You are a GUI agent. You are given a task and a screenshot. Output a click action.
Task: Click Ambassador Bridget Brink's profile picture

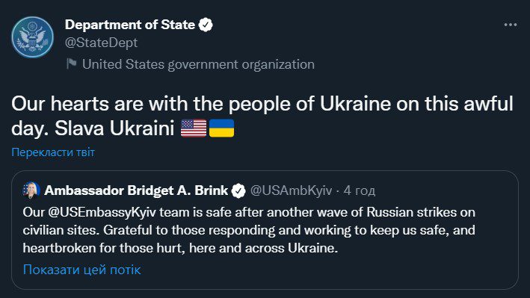(31, 190)
